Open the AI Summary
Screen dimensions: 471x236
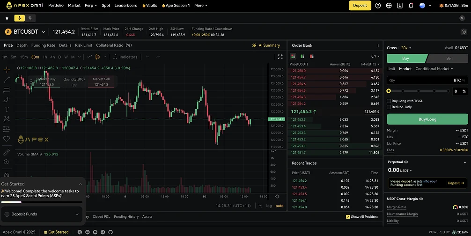pyautogui.click(x=266, y=45)
